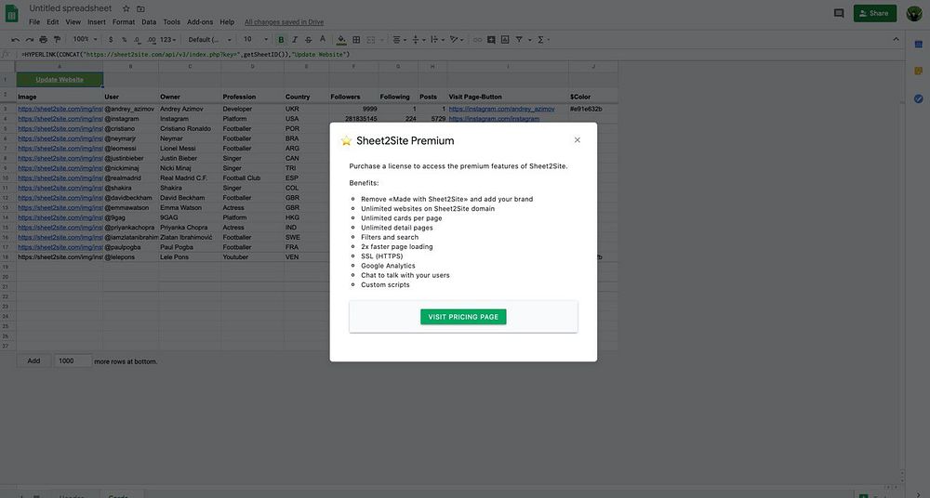The image size is (930, 498).
Task: Open the comment history icon
Action: pyautogui.click(x=839, y=13)
